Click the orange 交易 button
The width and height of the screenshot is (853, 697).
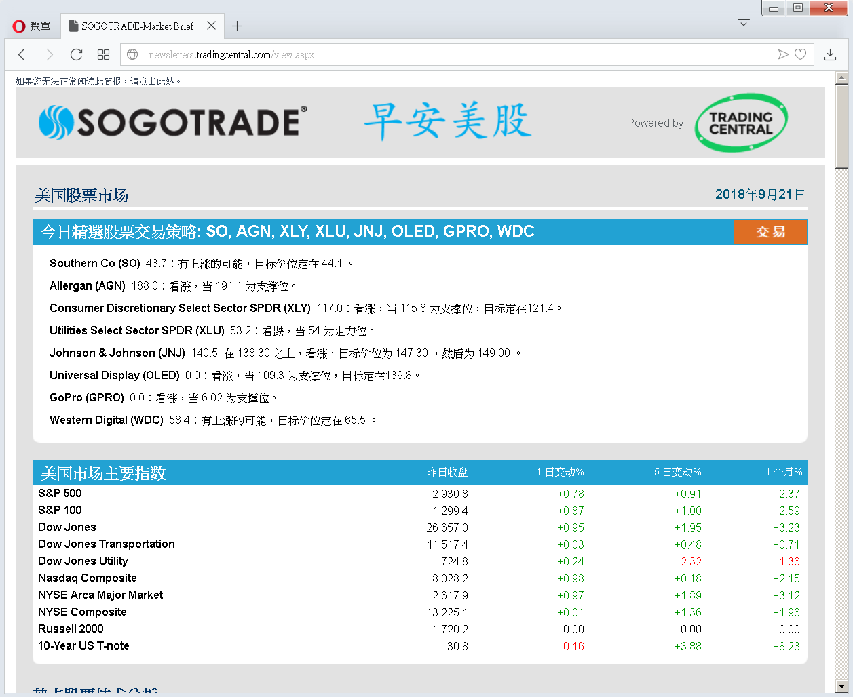[x=770, y=232]
